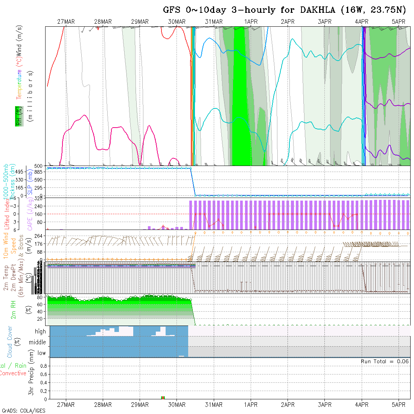Click the 5APR label on the bottom axis
This screenshot has height=414, width=414.
(399, 405)
